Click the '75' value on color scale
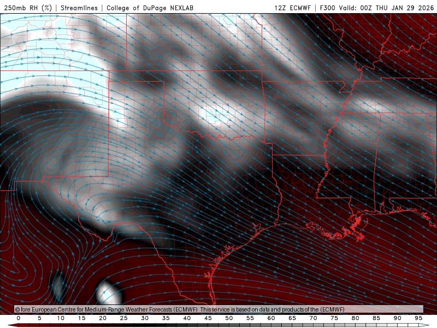437x328 pixels. [334, 318]
